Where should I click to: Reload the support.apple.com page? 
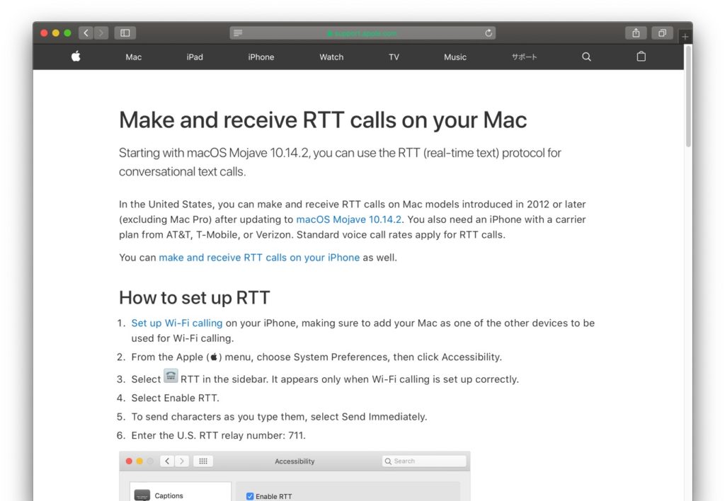point(488,32)
